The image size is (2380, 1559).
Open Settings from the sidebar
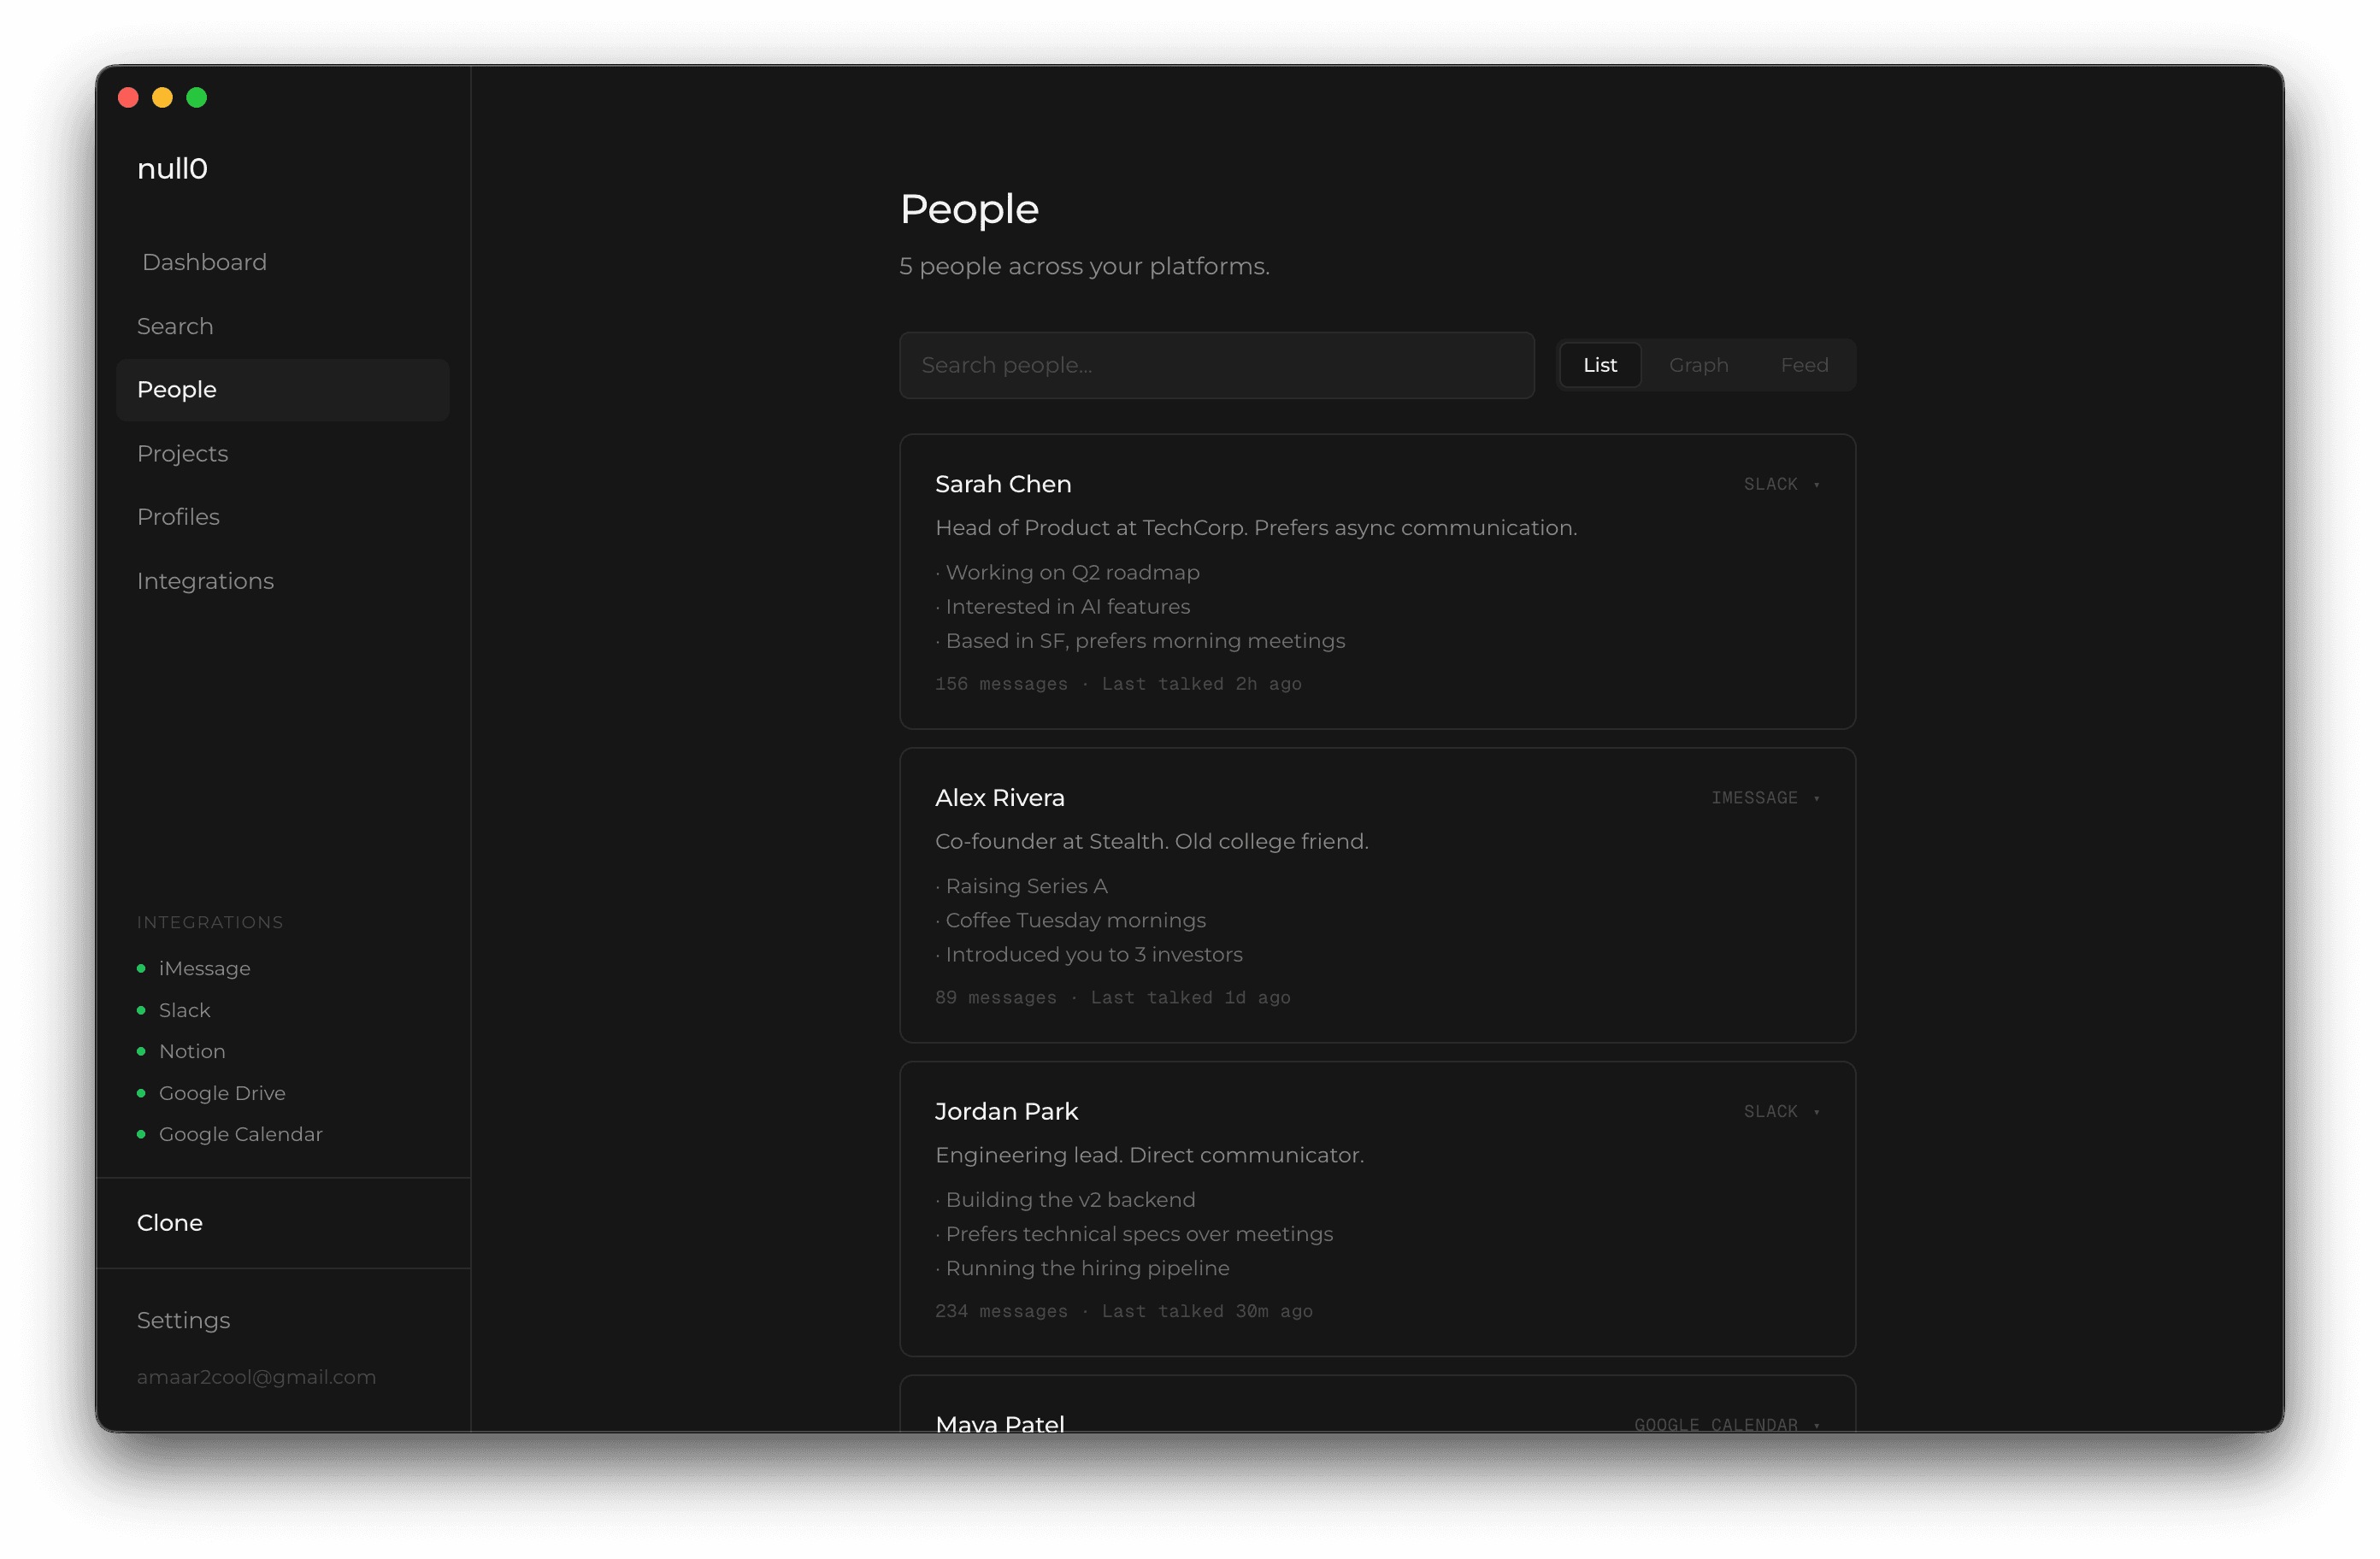(x=184, y=1320)
